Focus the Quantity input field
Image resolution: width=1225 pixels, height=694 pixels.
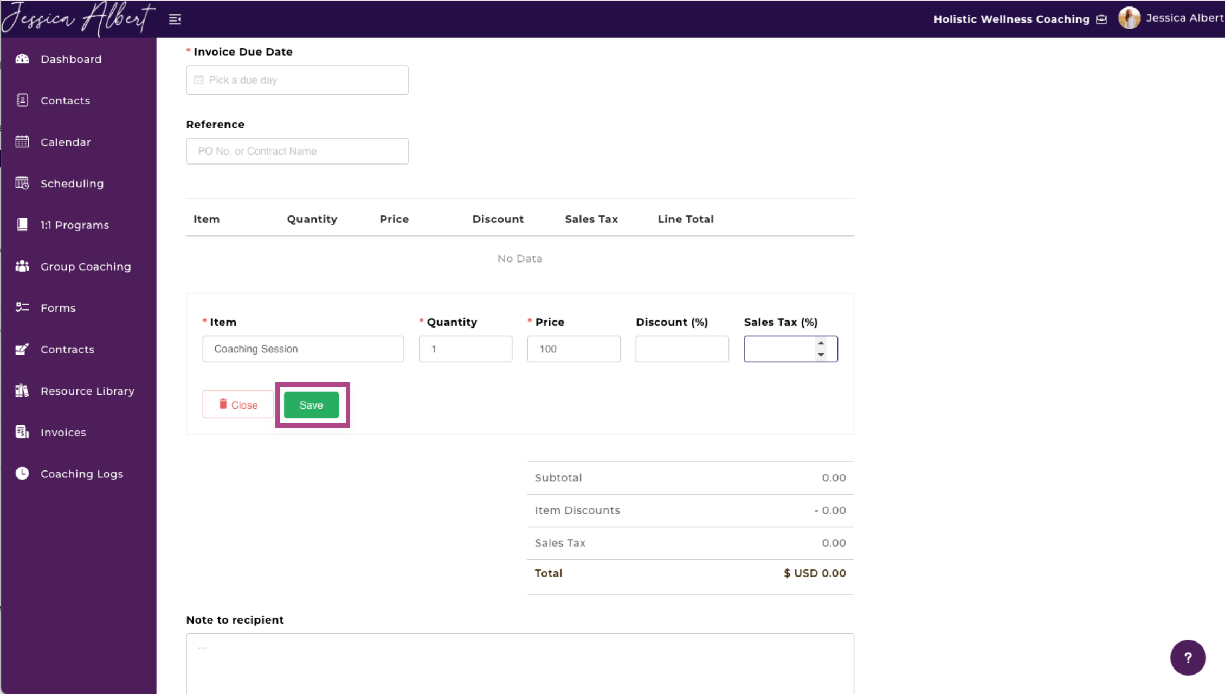(465, 349)
